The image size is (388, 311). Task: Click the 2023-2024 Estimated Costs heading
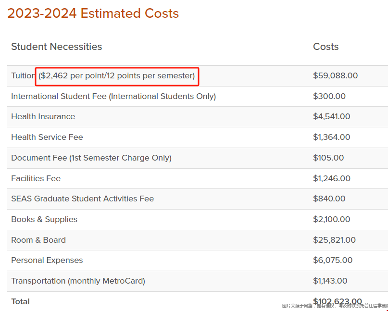coord(93,13)
